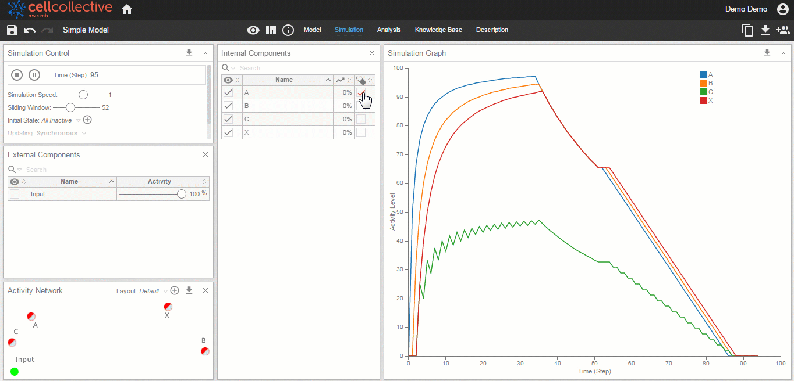Open the Knowledge Base tab
Viewport: 794px width, 381px height.
click(438, 30)
